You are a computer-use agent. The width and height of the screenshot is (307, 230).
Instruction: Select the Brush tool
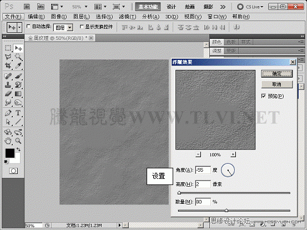pos(18,76)
